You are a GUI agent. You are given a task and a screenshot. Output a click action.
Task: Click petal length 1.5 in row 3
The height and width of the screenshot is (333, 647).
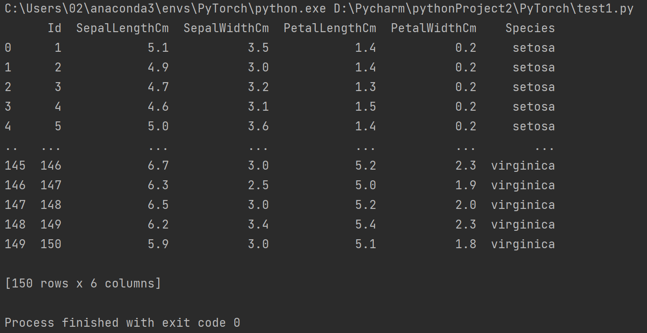point(366,107)
